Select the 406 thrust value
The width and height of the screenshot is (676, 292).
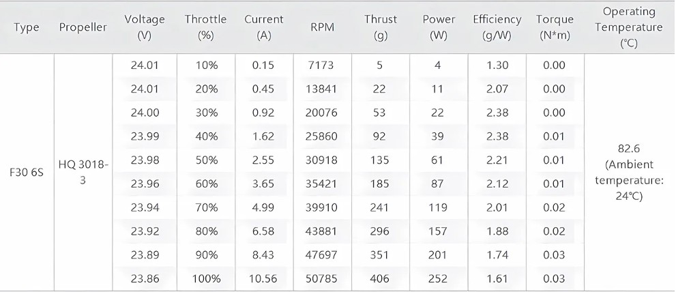tap(379, 278)
